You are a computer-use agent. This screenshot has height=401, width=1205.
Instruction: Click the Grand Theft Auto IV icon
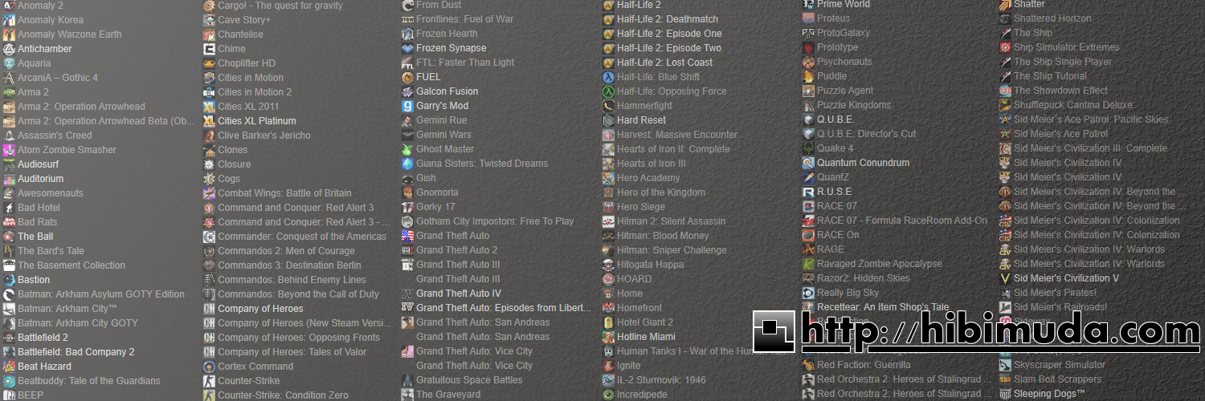pyautogui.click(x=407, y=294)
